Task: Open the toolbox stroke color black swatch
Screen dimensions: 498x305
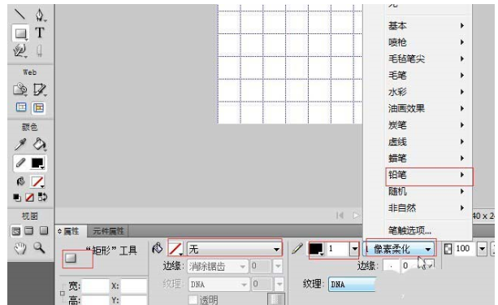Action: pos(37,163)
